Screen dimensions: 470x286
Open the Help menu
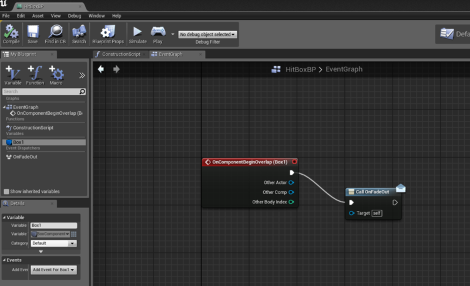pyautogui.click(x=116, y=16)
